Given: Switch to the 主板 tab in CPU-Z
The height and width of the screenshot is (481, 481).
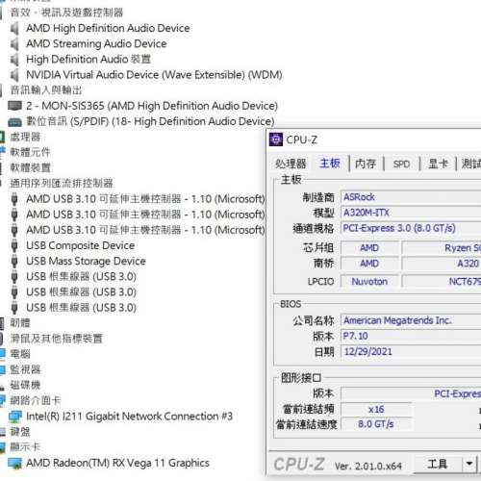Looking at the screenshot, I should [330, 164].
